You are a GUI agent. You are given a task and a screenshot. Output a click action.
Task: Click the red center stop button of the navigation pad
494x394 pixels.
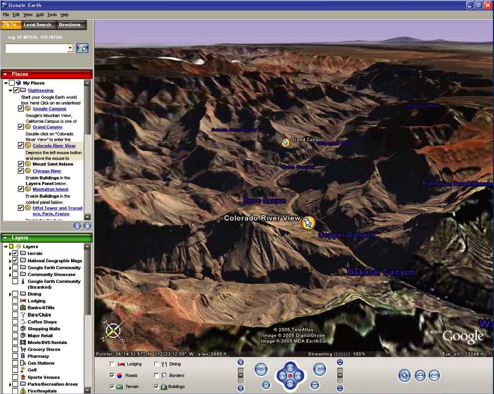coord(290,376)
